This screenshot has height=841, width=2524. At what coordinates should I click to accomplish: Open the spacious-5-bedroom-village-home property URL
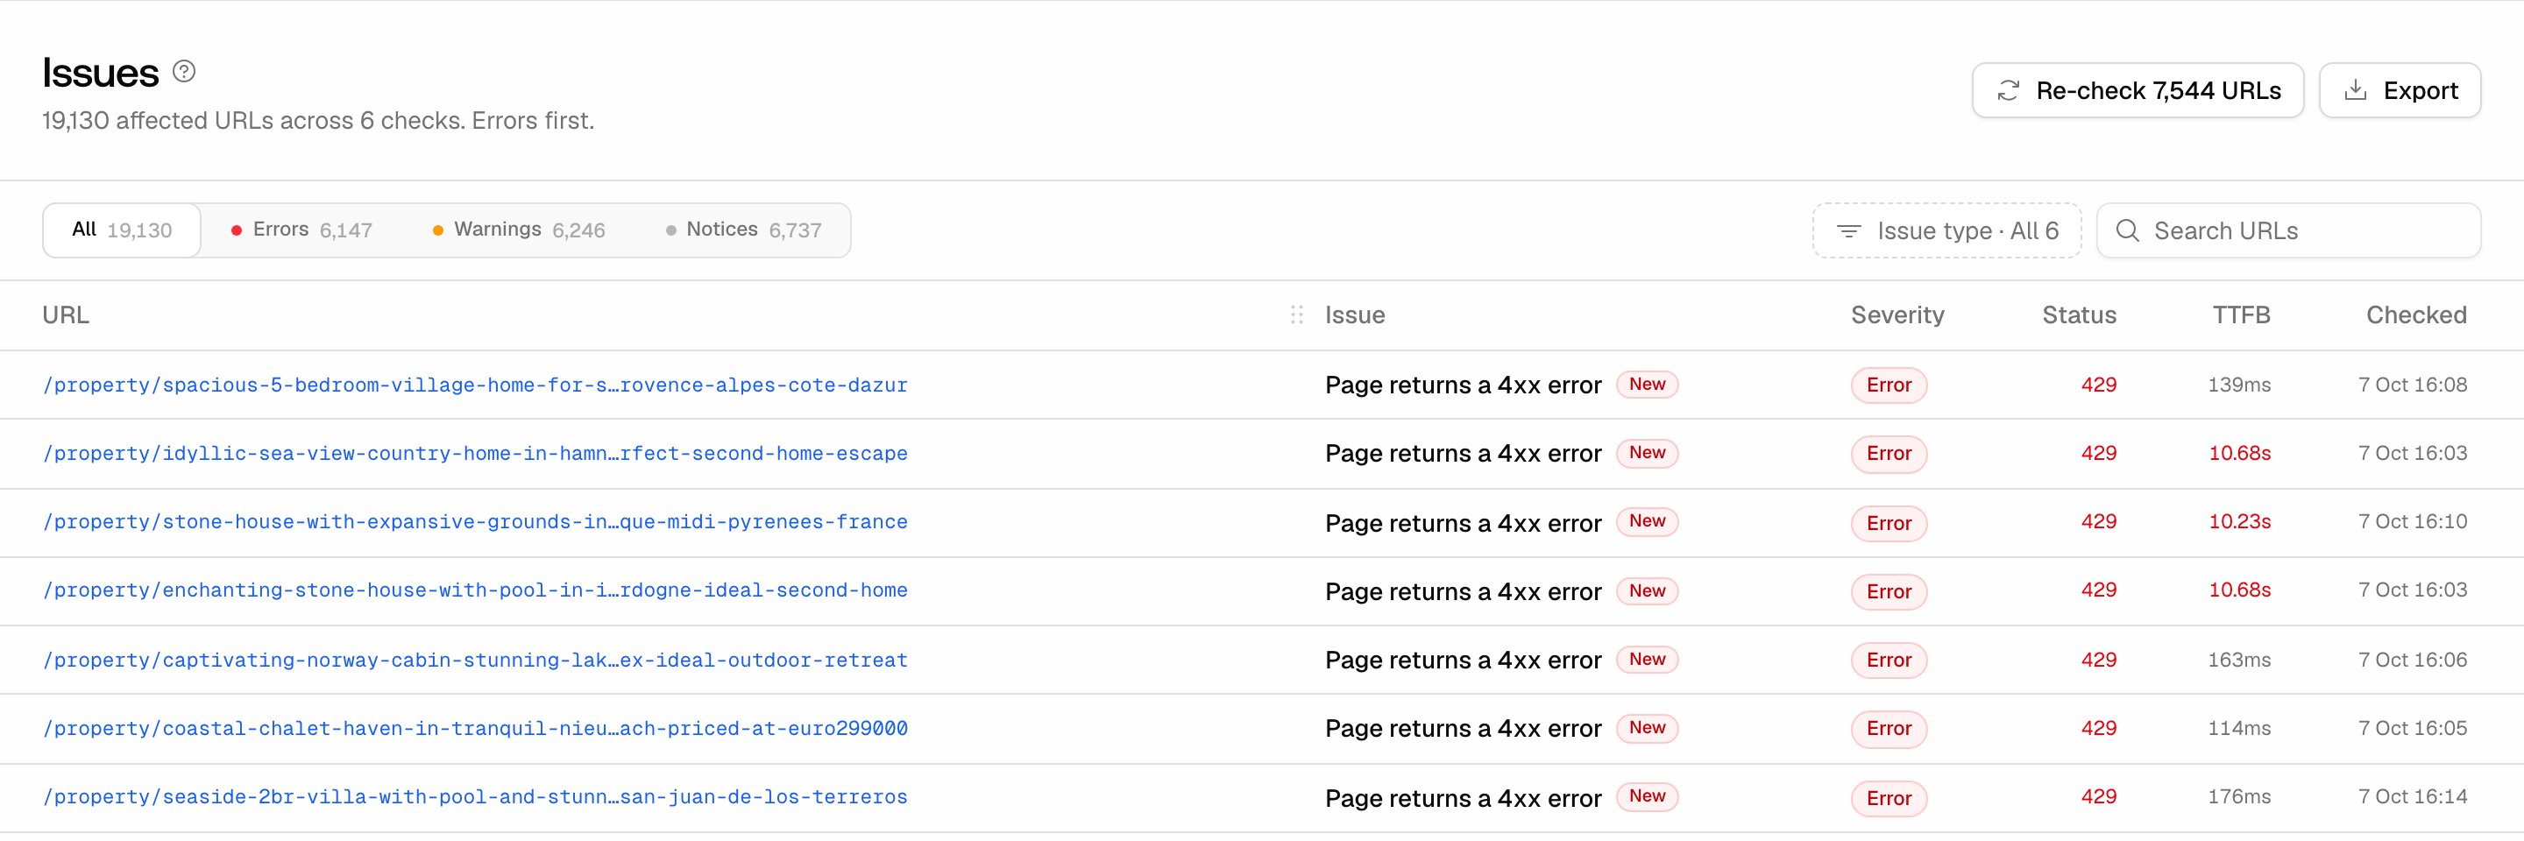click(x=475, y=385)
